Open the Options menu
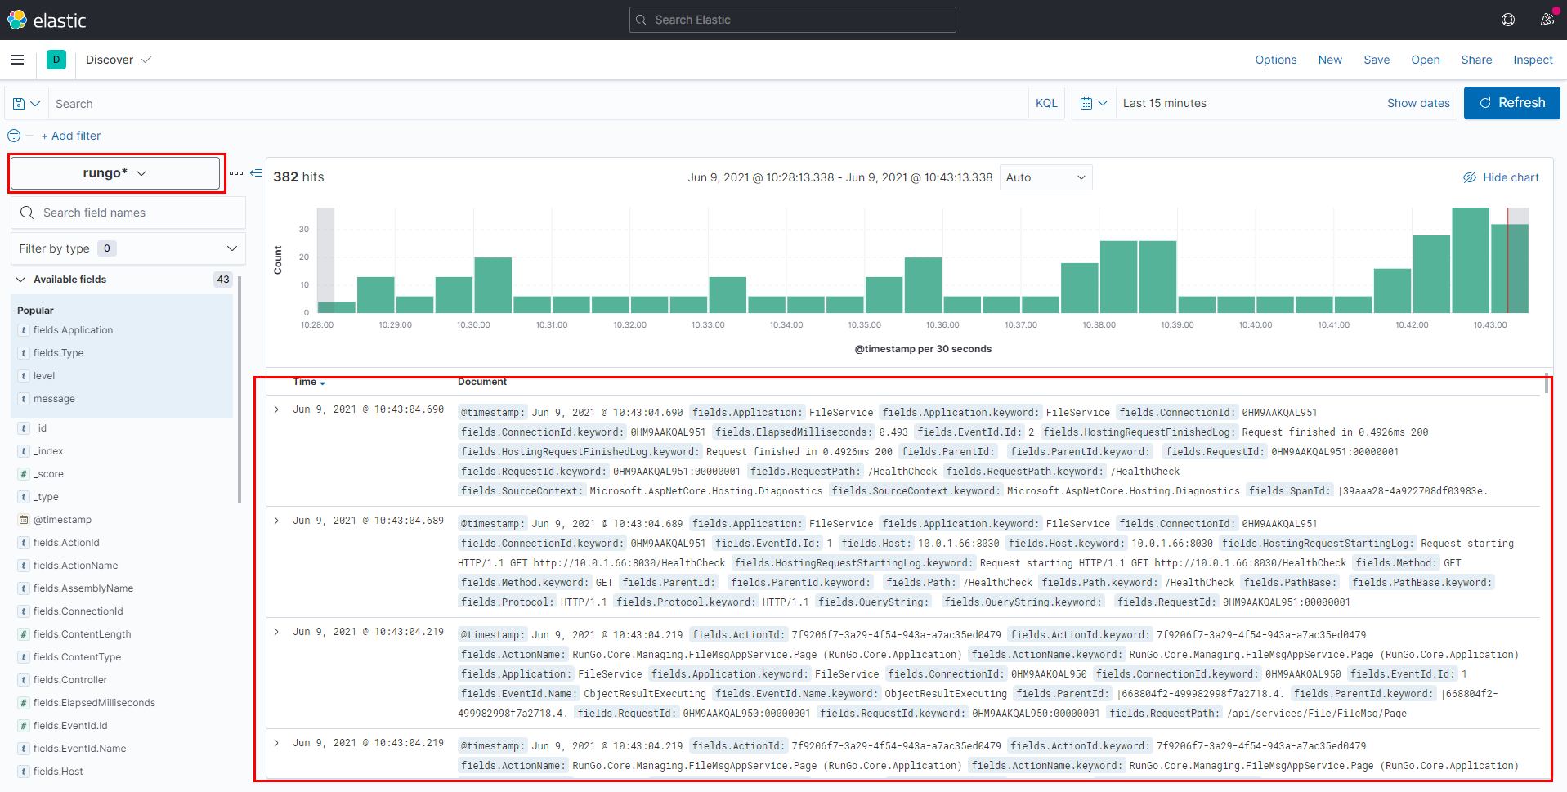 tap(1275, 60)
